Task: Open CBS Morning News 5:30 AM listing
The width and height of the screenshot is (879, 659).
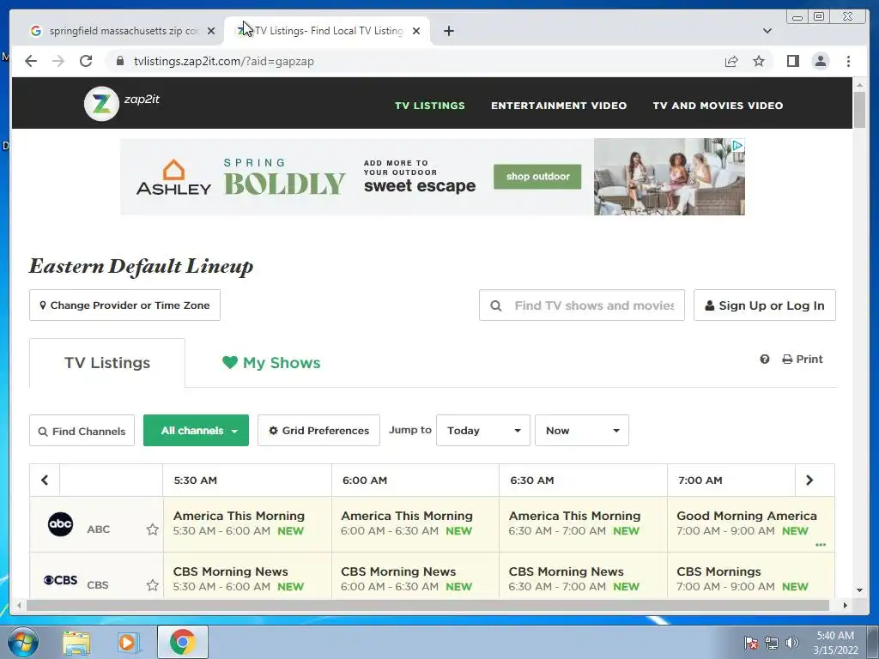Action: pyautogui.click(x=247, y=576)
